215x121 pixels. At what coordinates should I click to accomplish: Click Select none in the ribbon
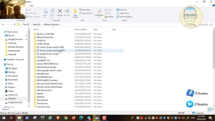[x=123, y=13]
